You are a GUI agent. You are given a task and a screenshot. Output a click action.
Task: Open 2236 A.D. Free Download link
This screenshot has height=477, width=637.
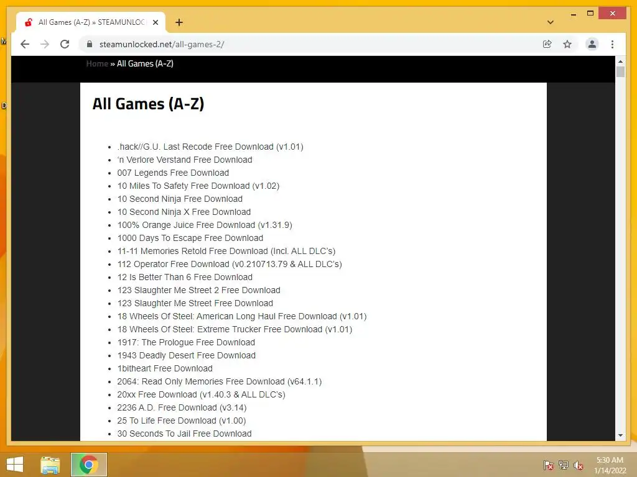[182, 407]
